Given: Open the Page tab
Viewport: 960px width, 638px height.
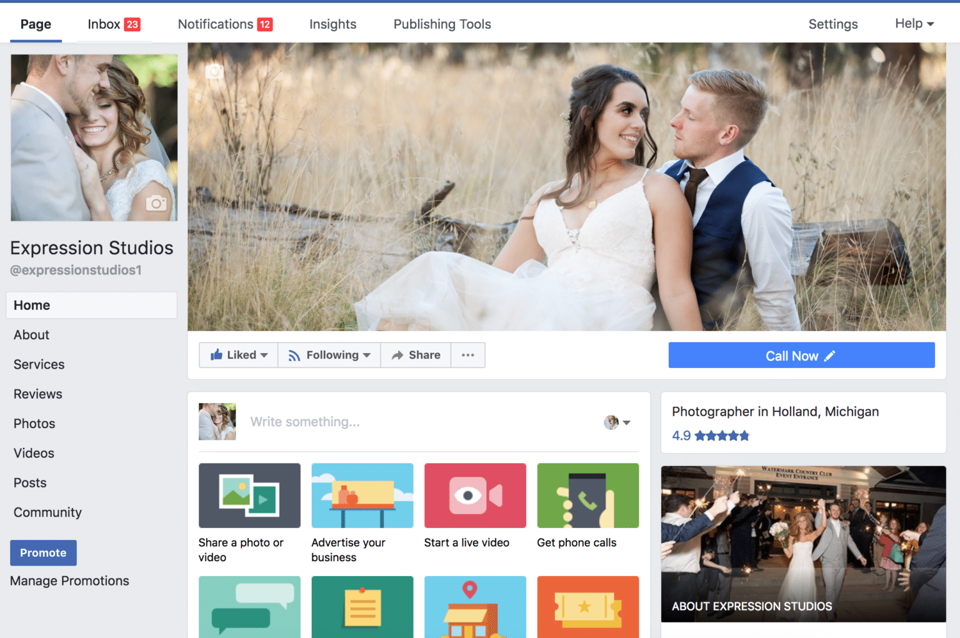Looking at the screenshot, I should point(36,24).
